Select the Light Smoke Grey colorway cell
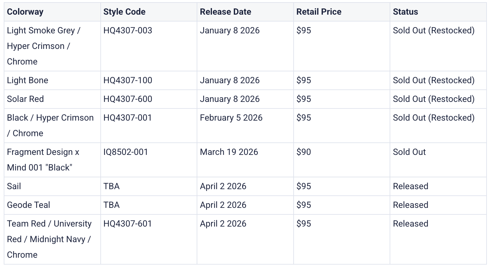The width and height of the screenshot is (490, 268). tap(44, 46)
